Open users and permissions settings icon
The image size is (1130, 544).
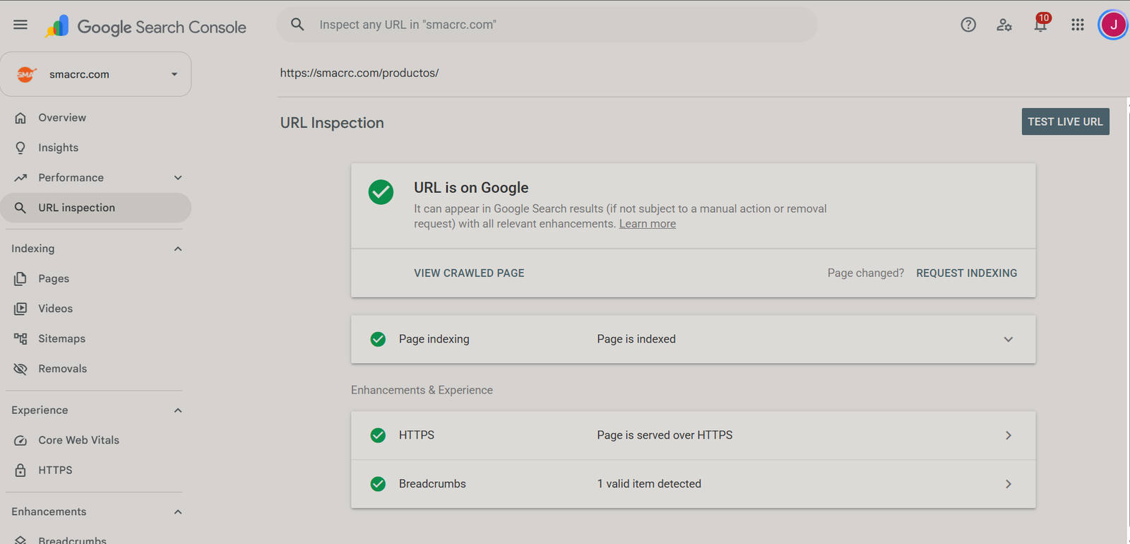pyautogui.click(x=1004, y=25)
